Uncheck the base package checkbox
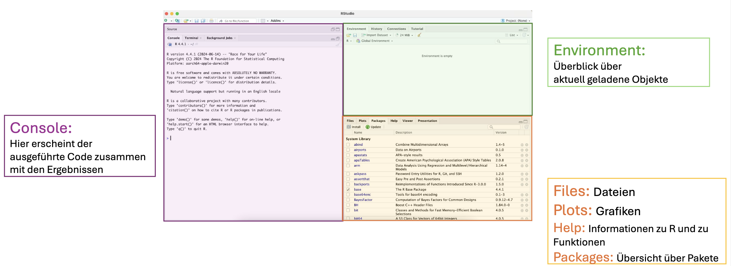The image size is (731, 266). [348, 190]
